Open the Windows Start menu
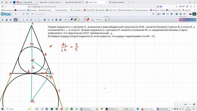Screen dimensions: 197x111 pos(2,109)
